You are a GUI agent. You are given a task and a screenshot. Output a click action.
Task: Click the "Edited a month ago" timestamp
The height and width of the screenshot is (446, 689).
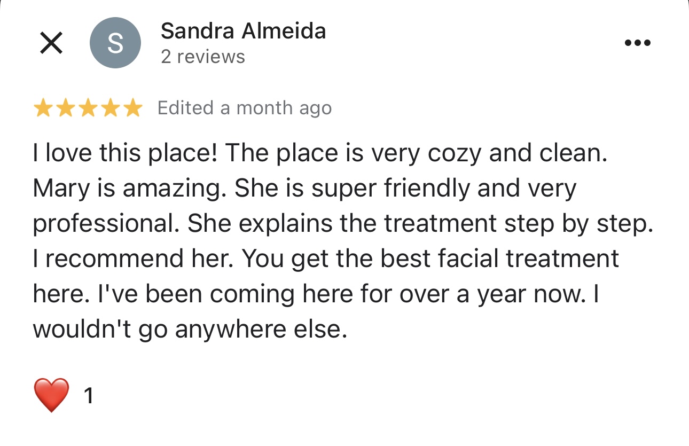pyautogui.click(x=245, y=108)
